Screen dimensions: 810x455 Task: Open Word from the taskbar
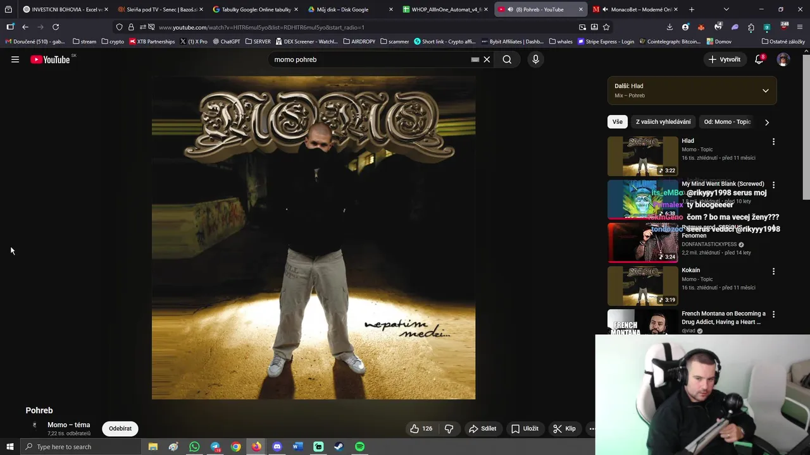(x=298, y=447)
